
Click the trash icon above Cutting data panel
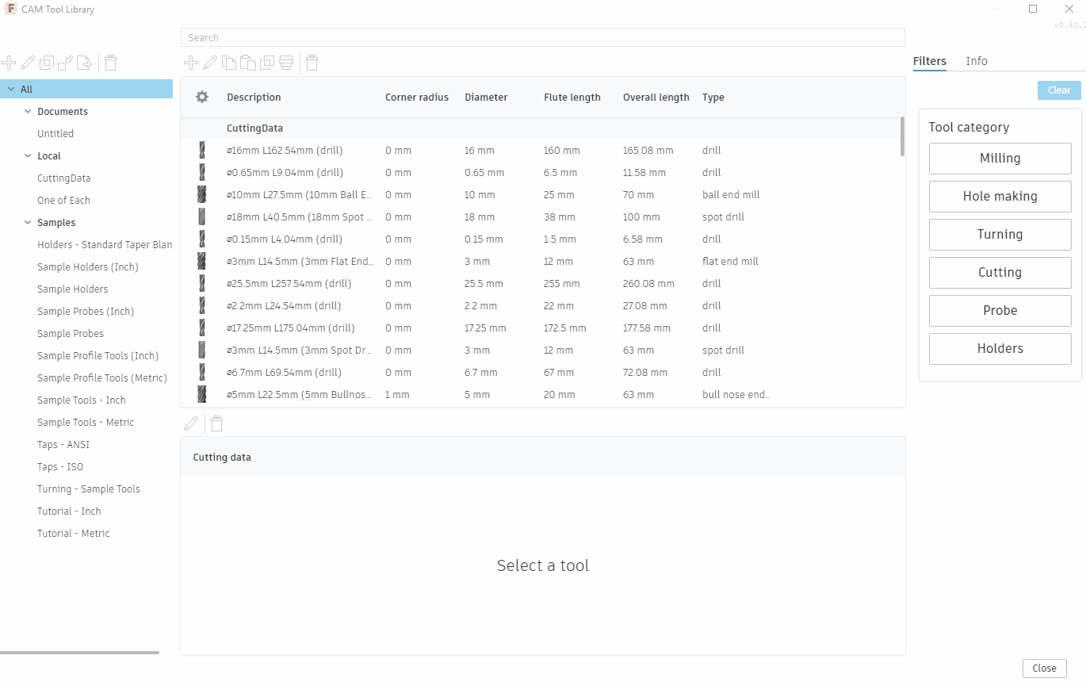216,423
